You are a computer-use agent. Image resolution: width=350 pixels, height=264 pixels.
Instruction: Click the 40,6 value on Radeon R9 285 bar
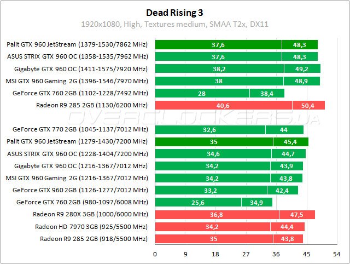click(x=223, y=105)
